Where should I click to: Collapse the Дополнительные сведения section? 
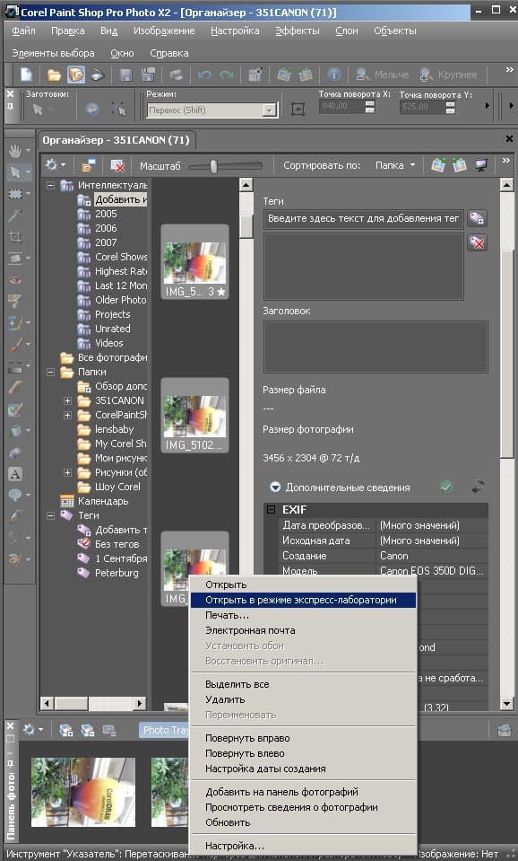click(275, 487)
